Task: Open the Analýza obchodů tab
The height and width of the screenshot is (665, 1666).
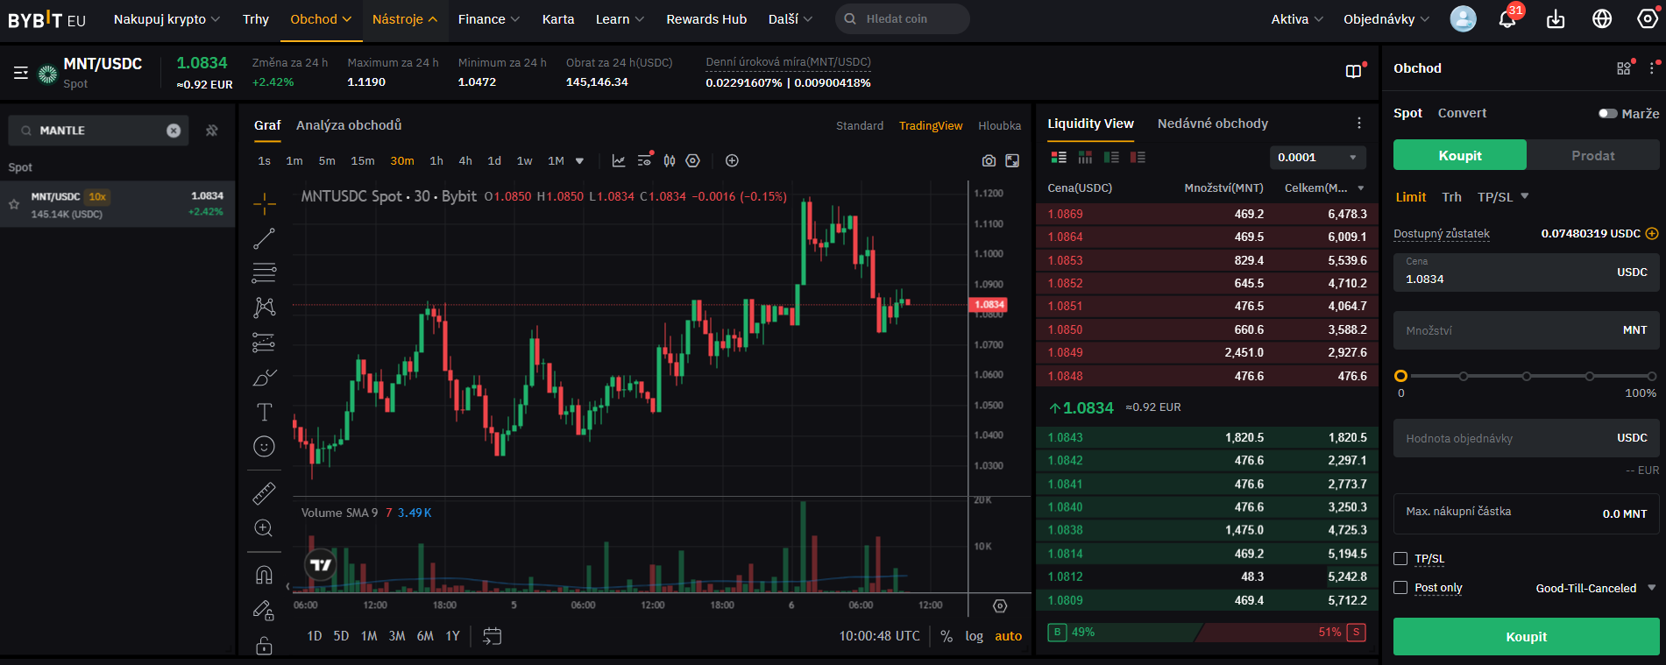Action: click(349, 125)
